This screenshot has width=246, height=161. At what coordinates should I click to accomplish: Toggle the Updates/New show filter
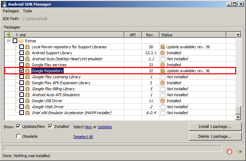coord(18,126)
